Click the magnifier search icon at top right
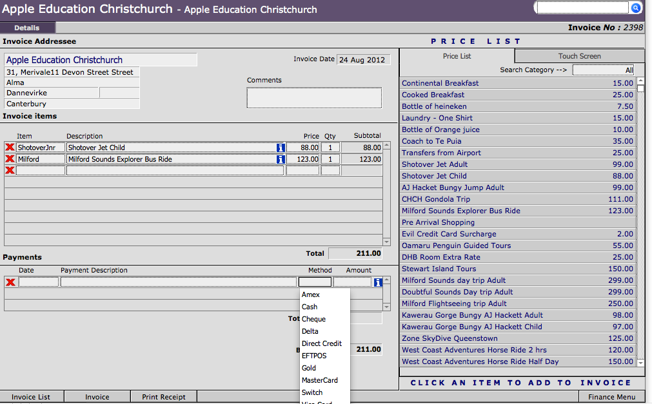This screenshot has height=404, width=652. [x=635, y=8]
